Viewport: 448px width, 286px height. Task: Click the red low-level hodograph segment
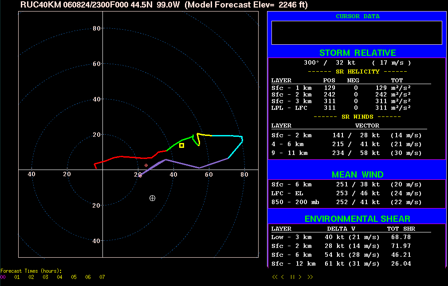tap(129, 157)
